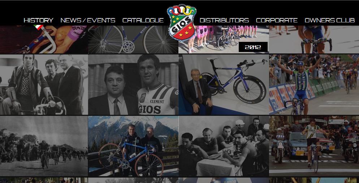This screenshot has height=183, width=359.
Task: Open mountain photo with blue GIOS bike
Action: point(133,146)
